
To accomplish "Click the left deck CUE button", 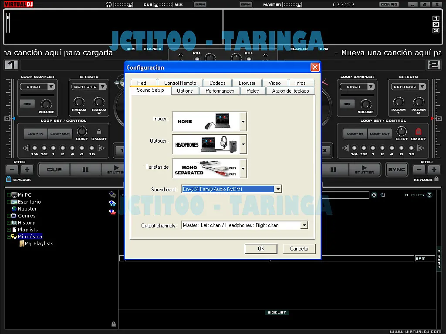I will (x=54, y=170).
